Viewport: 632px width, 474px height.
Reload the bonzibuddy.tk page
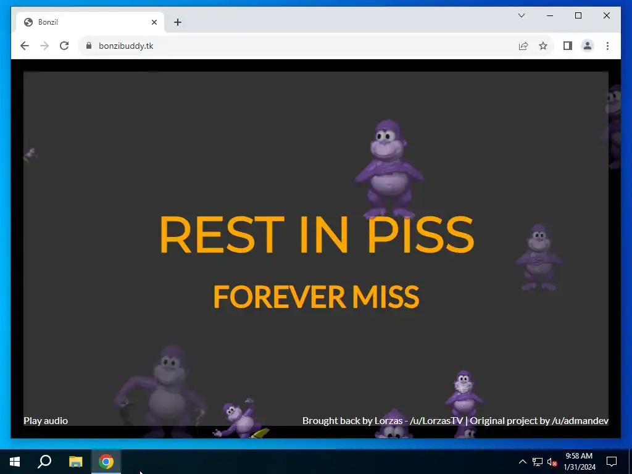(x=64, y=46)
